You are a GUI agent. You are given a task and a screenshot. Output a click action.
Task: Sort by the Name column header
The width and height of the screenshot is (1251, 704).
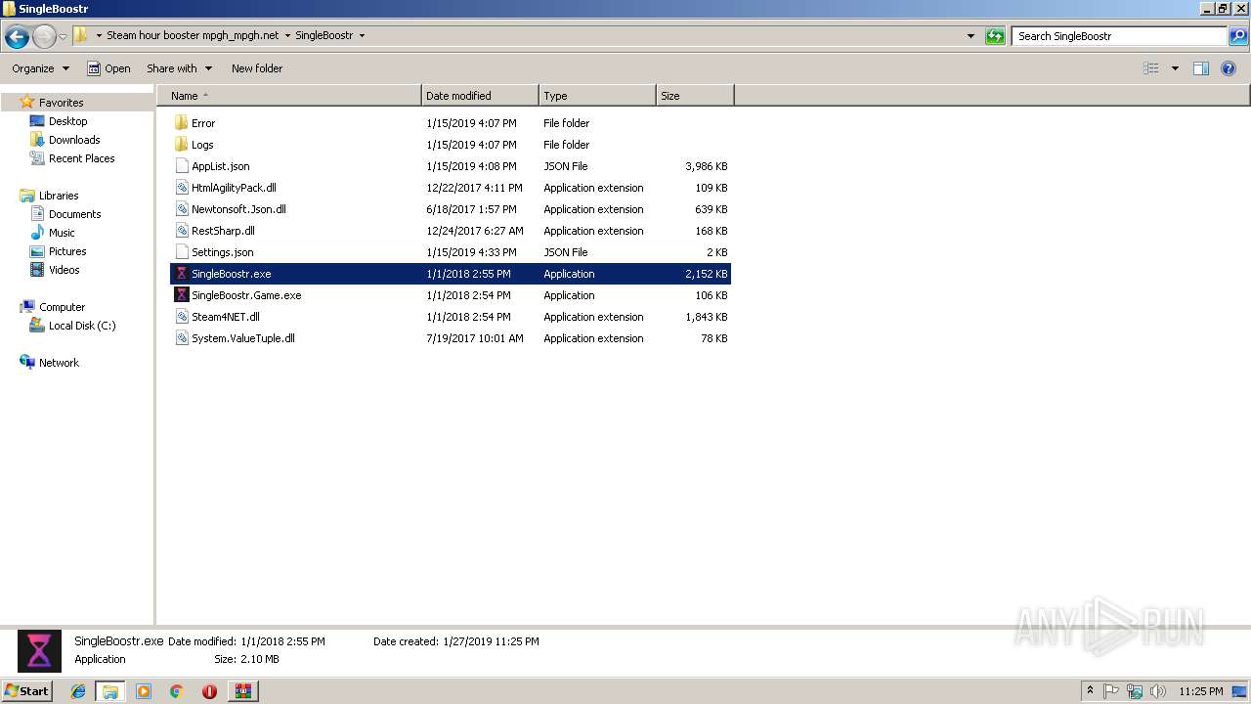click(289, 96)
